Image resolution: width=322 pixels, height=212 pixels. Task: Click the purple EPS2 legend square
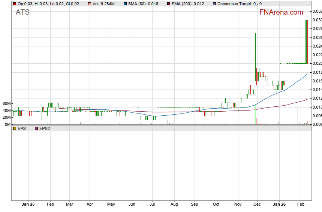(36, 128)
